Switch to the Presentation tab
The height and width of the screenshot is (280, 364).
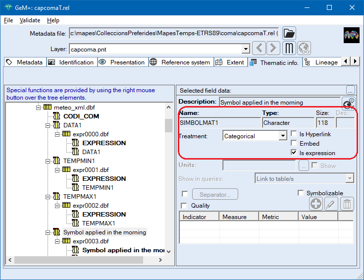123,62
